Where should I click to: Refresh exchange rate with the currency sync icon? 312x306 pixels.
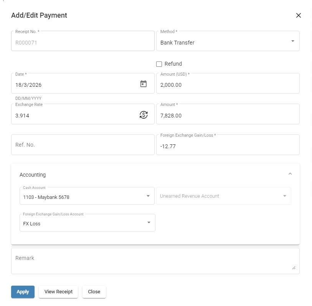[144, 115]
